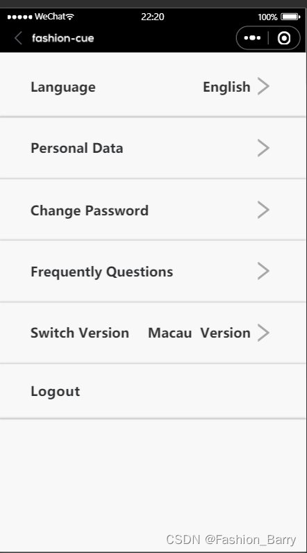
Task: Expand Language options via its chevron
Action: (263, 86)
